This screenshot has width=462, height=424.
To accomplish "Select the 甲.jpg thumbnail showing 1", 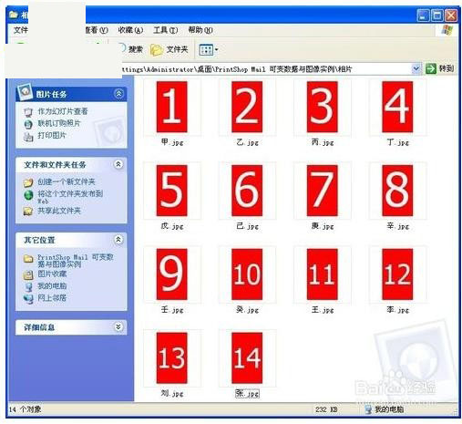I will click(172, 107).
